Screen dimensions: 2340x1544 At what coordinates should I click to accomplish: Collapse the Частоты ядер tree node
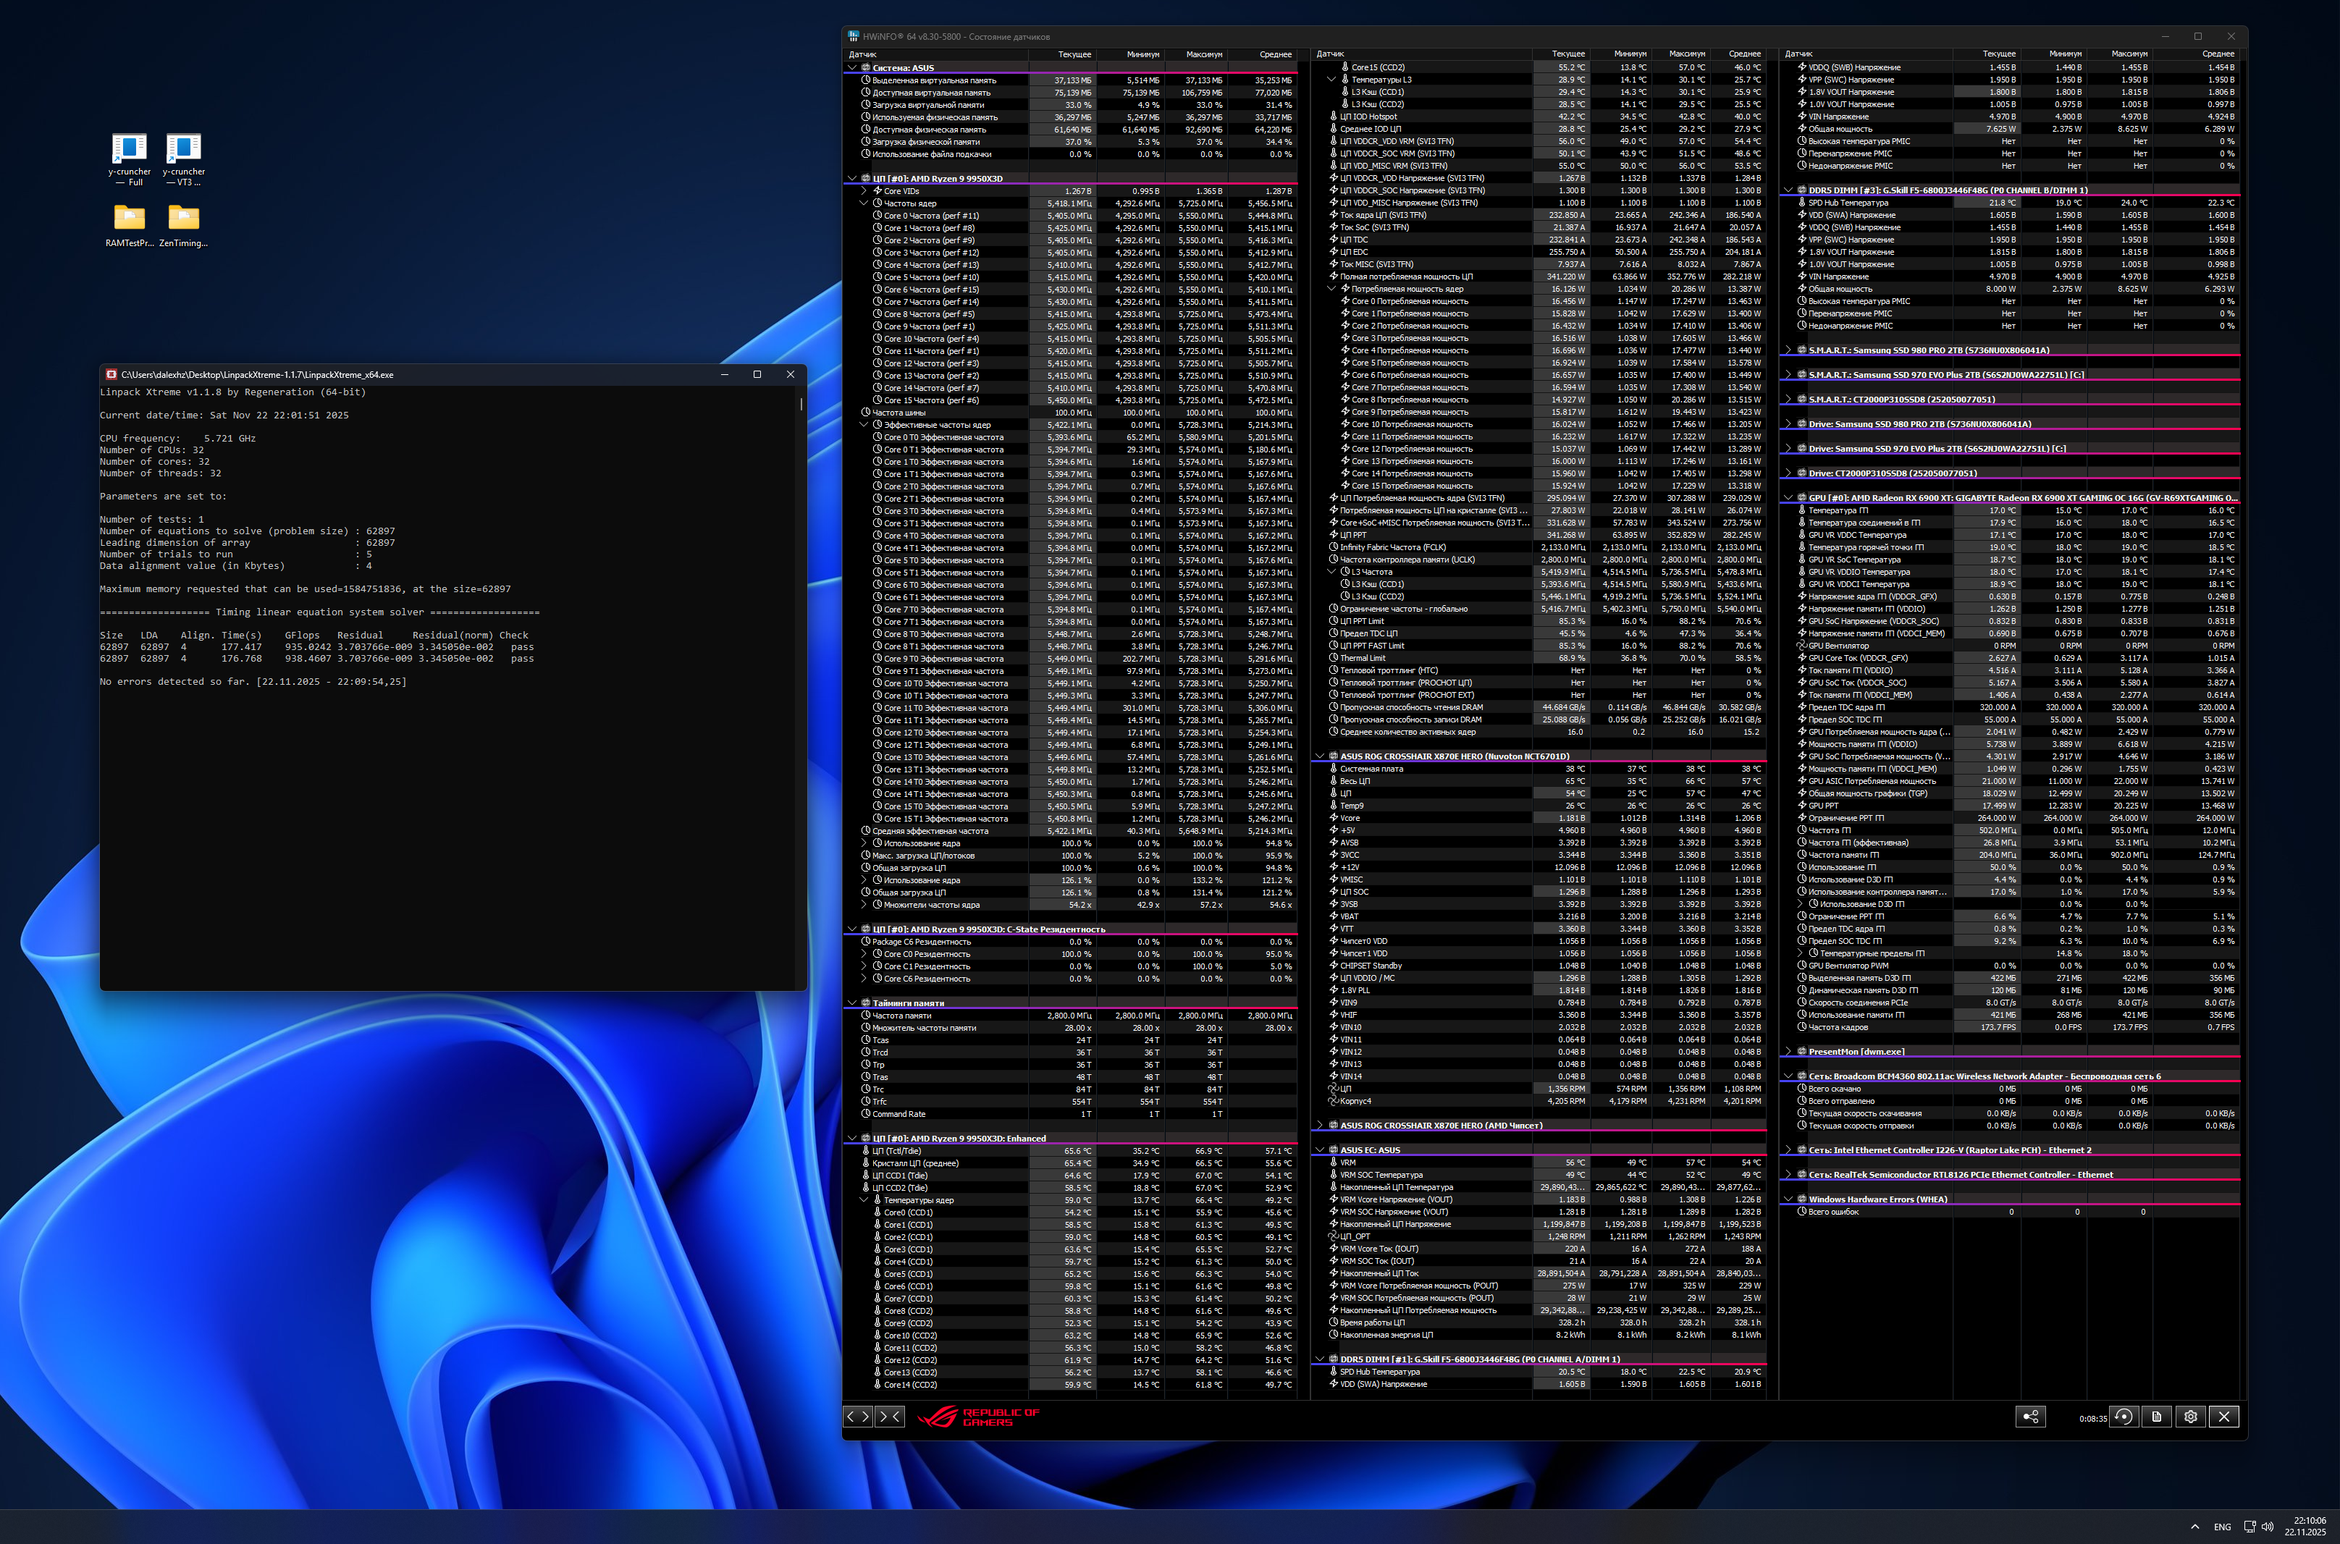pos(864,204)
